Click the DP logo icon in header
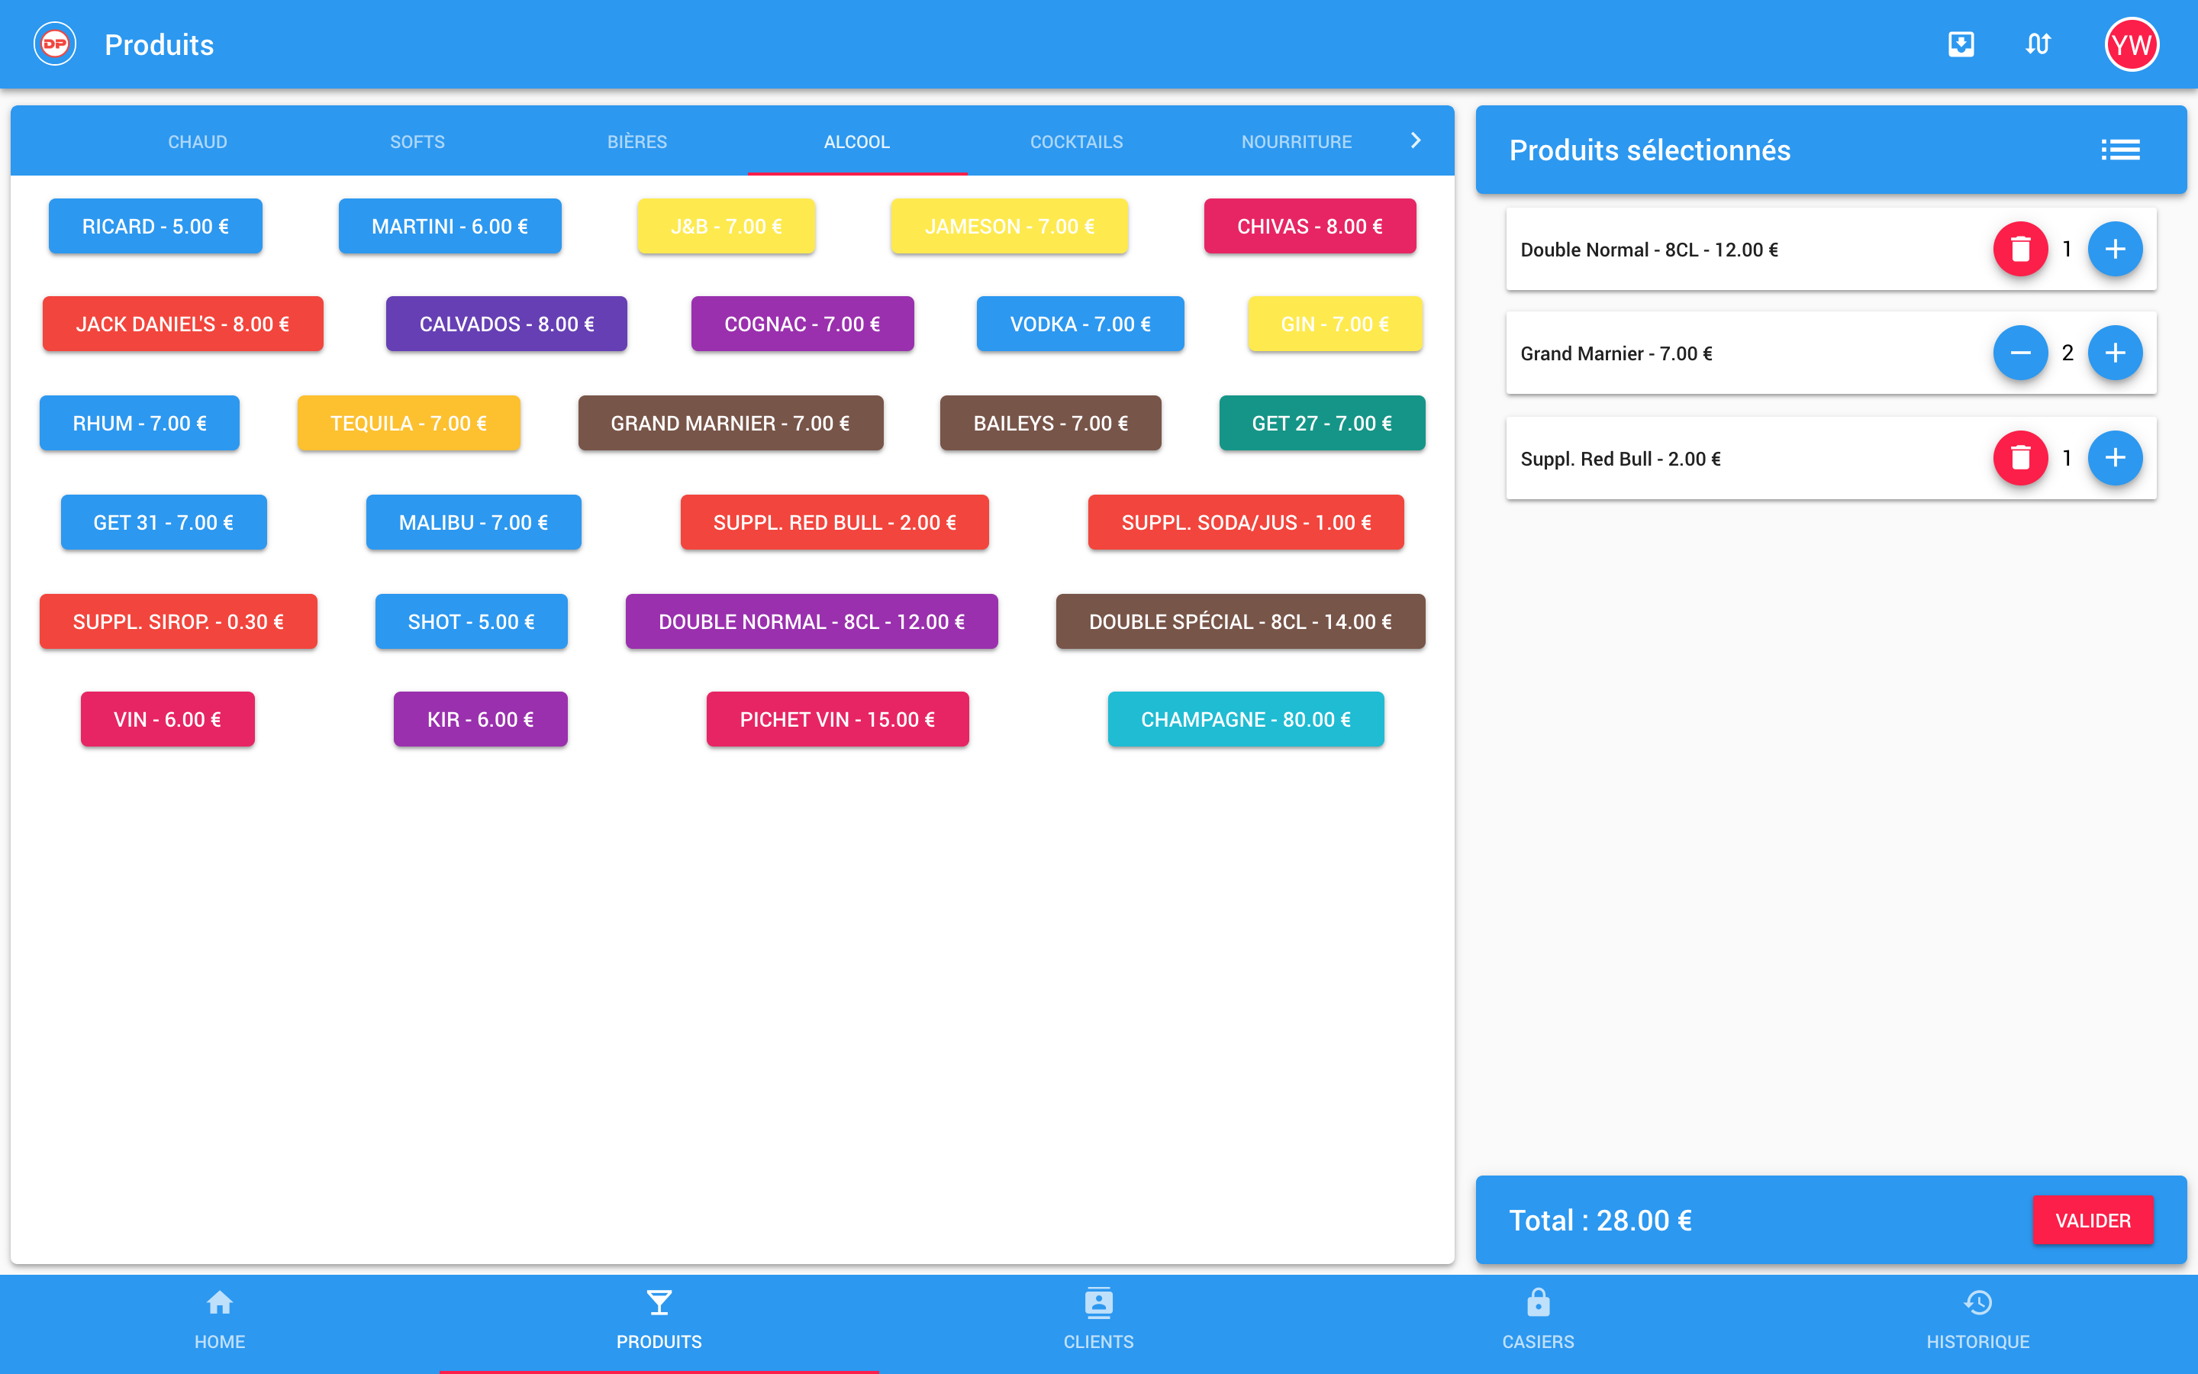The image size is (2198, 1374). (54, 44)
